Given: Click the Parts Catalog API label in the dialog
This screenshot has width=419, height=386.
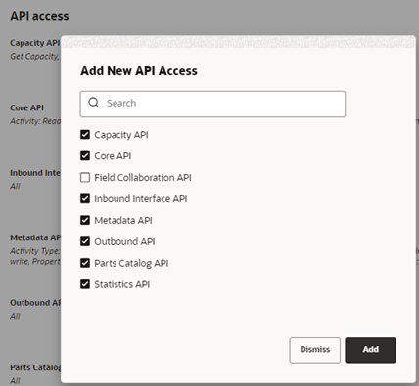Looking at the screenshot, I should pos(131,263).
